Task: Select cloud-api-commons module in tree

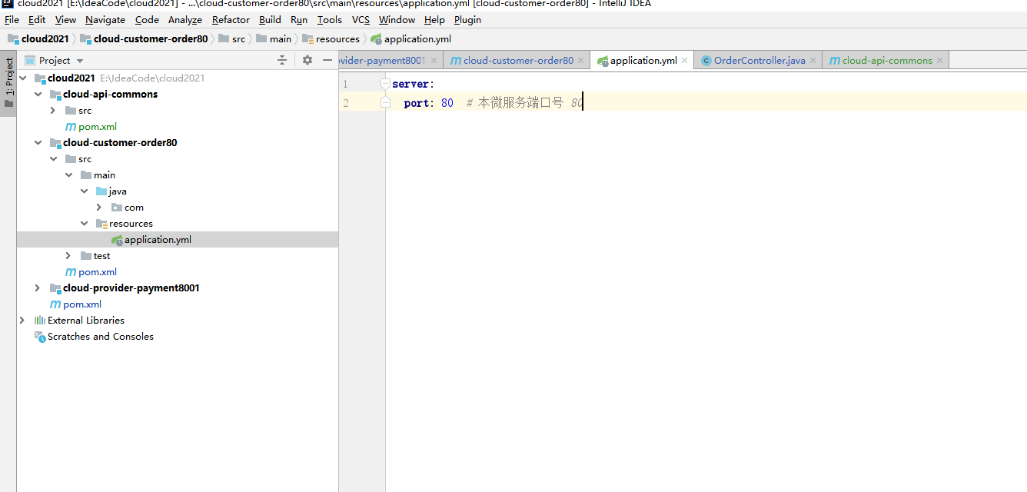Action: click(x=110, y=94)
